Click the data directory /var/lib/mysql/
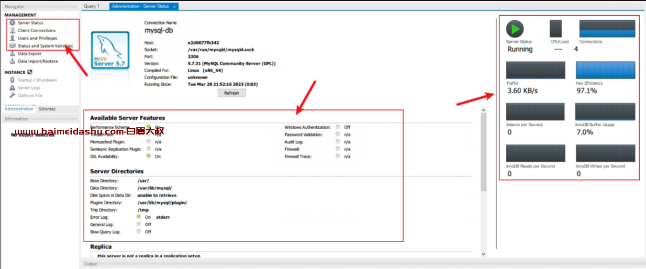Screen dimensions: 646x269 (155, 188)
